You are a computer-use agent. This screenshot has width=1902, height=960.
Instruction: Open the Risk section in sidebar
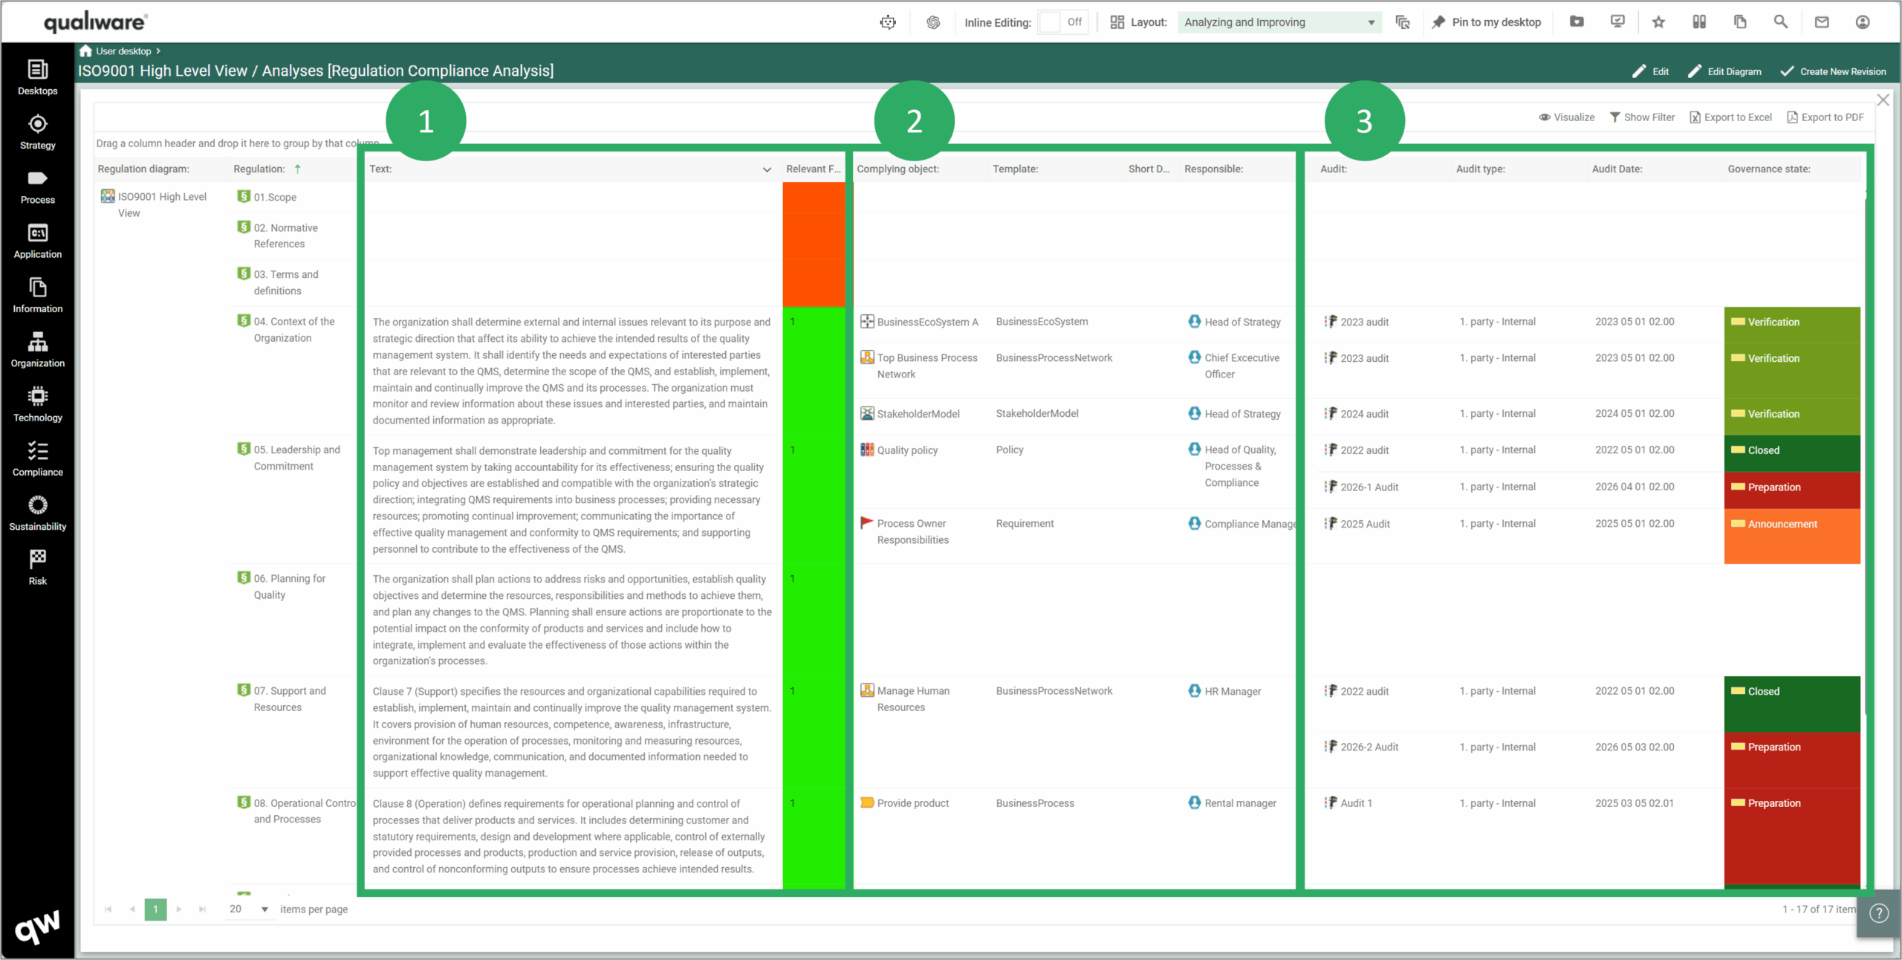coord(37,566)
